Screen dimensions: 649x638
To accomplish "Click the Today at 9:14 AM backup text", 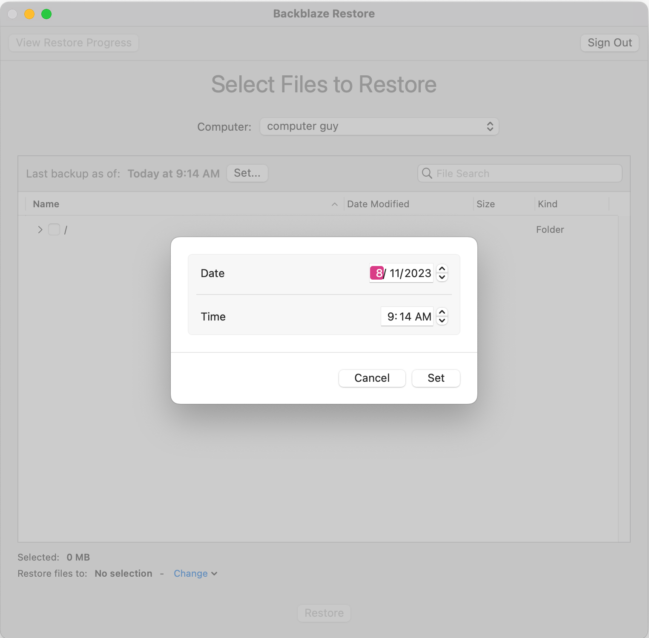I will (174, 174).
